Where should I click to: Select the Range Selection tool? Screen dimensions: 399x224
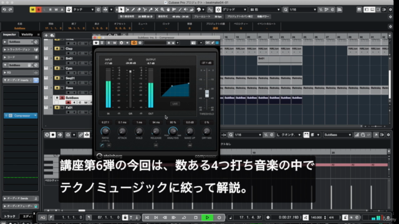pyautogui.click(x=127, y=10)
